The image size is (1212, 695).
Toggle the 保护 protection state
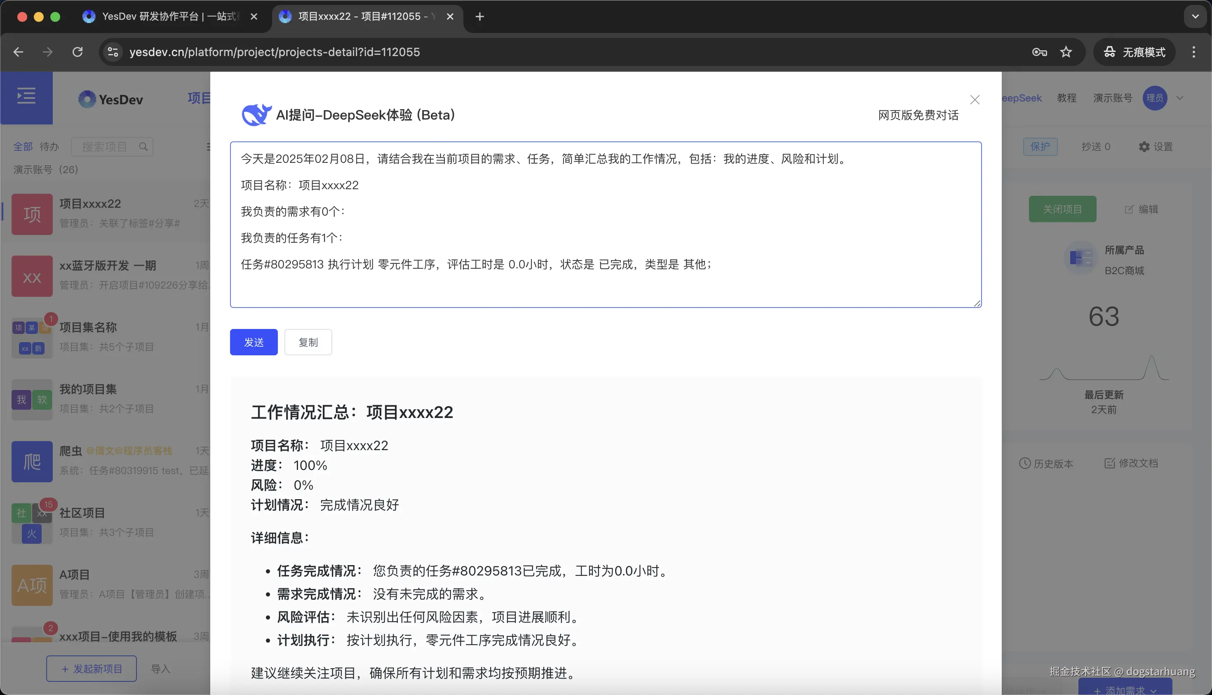point(1041,146)
